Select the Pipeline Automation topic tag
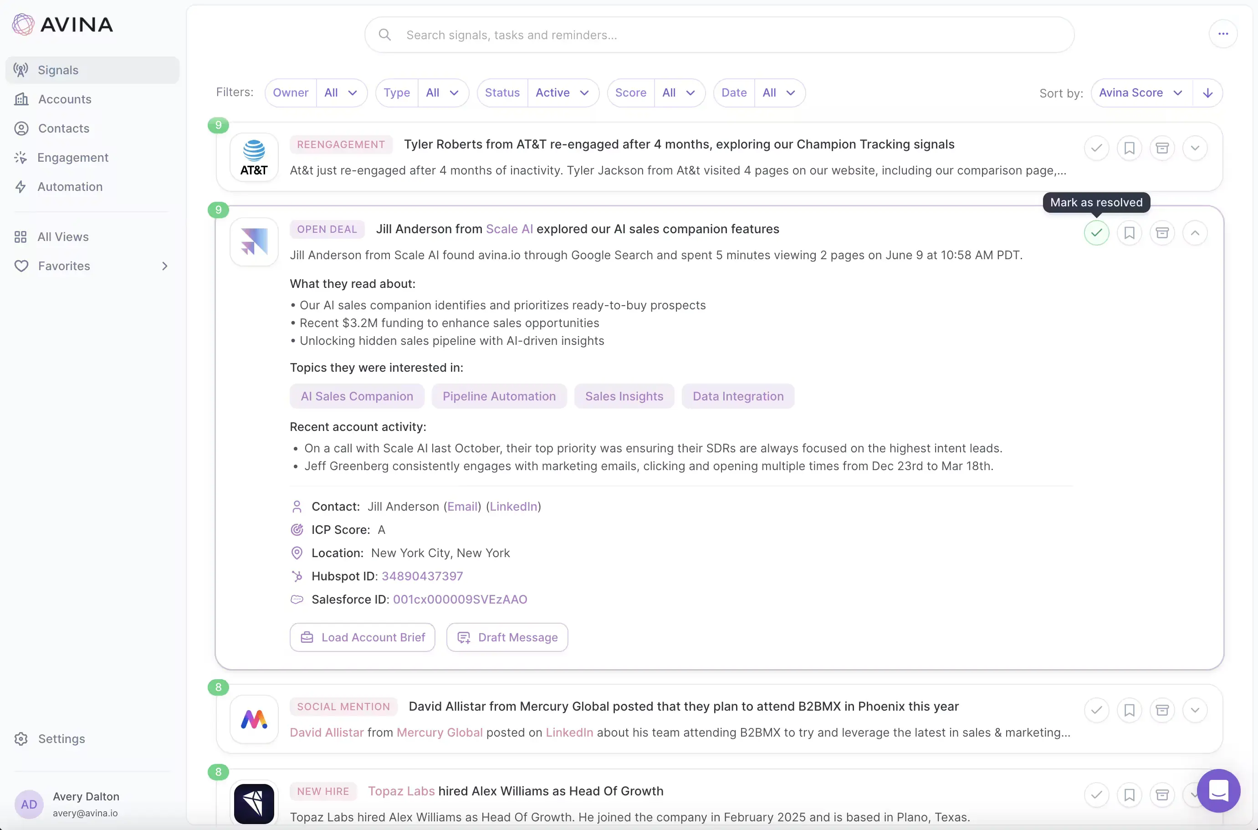The image size is (1258, 830). click(499, 396)
